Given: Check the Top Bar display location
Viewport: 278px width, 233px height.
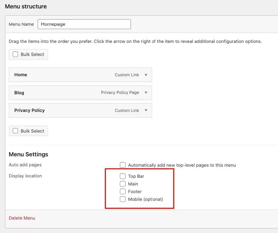Looking at the screenshot, I should point(122,176).
